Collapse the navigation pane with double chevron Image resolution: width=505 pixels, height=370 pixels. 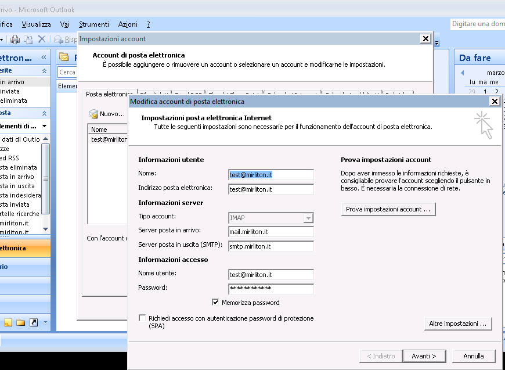tap(44, 58)
